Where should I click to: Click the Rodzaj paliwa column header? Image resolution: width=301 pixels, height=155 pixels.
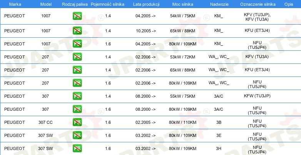tap(75, 4)
